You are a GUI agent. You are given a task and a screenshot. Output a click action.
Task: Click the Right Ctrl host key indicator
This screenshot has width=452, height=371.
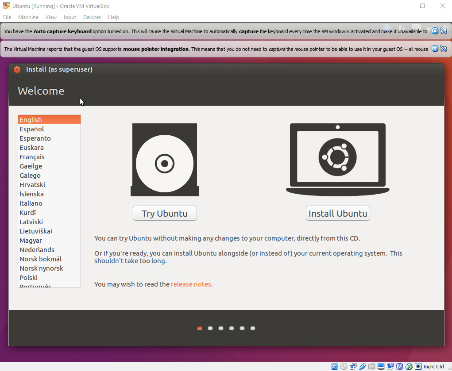click(x=433, y=367)
